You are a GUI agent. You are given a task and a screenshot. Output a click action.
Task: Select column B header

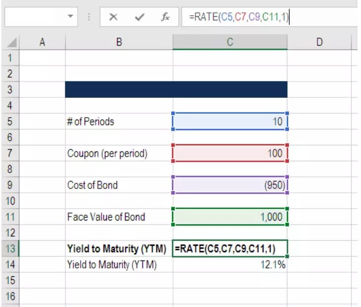[119, 42]
